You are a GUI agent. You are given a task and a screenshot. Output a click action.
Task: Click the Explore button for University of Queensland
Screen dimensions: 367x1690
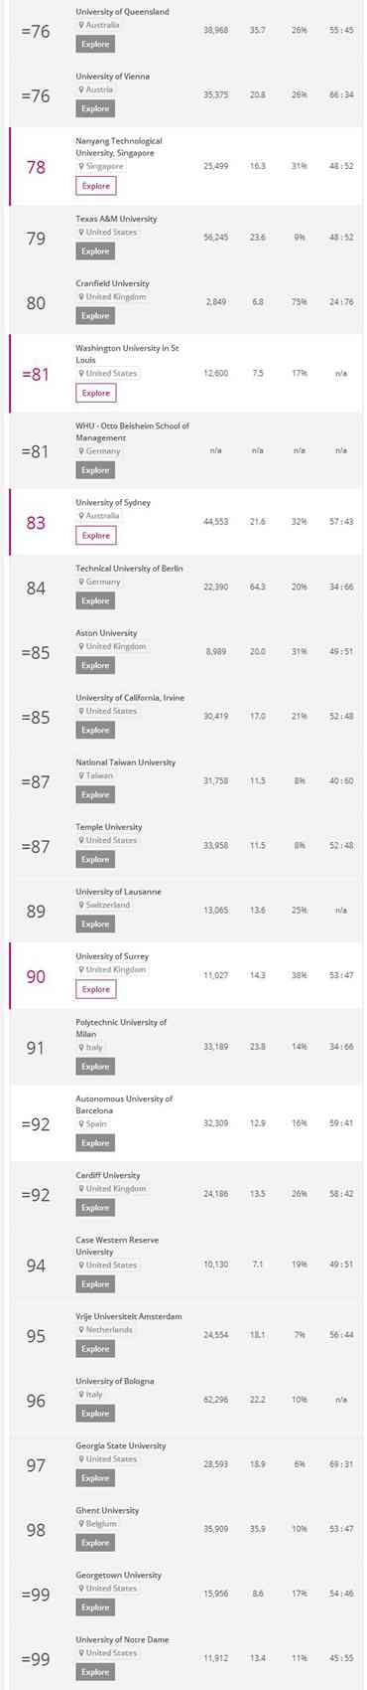pos(95,44)
